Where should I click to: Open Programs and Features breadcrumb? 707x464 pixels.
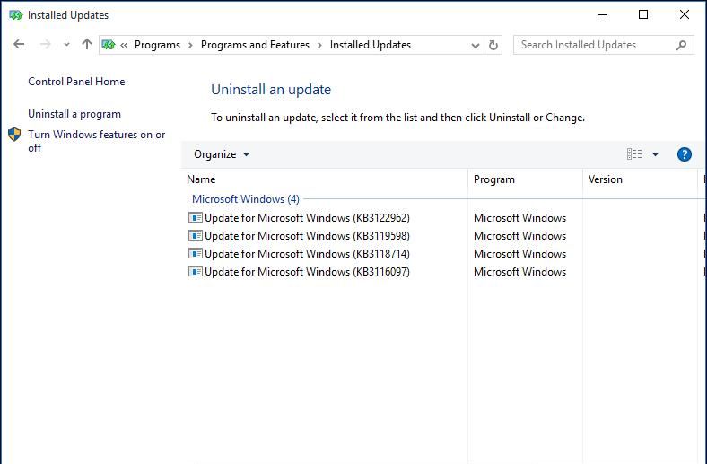click(255, 45)
